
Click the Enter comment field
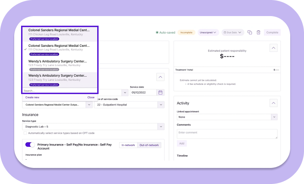(x=227, y=134)
